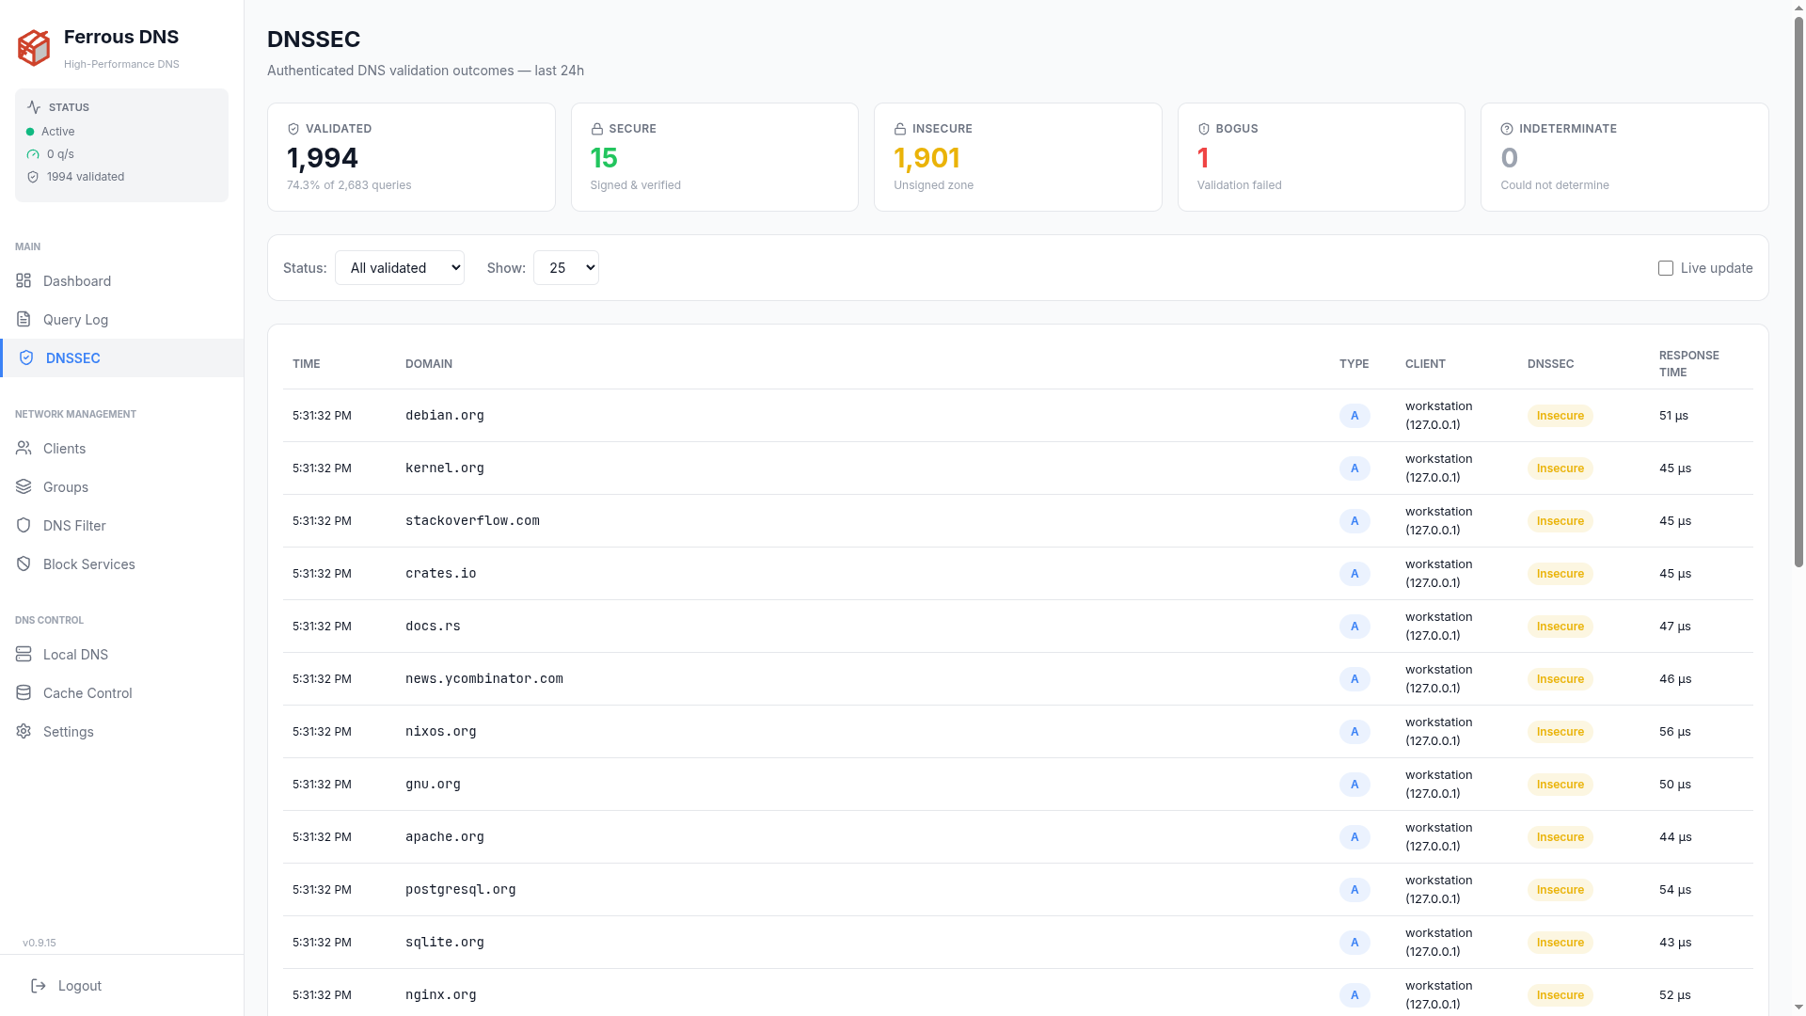Click the Ferrous DNS logo icon

pos(34,48)
